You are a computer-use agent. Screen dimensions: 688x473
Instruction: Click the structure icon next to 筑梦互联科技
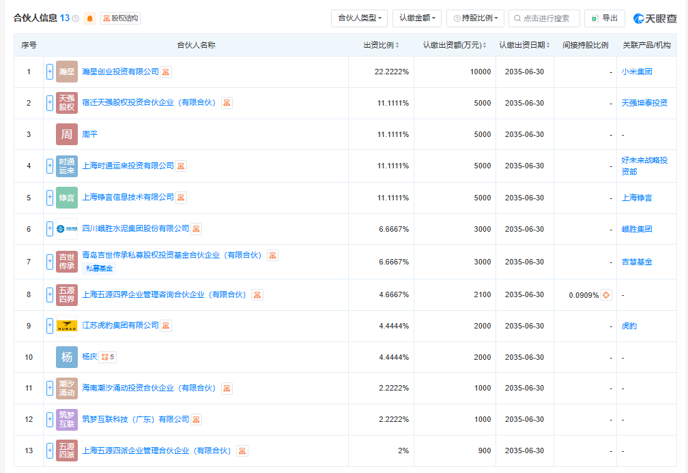coord(196,420)
